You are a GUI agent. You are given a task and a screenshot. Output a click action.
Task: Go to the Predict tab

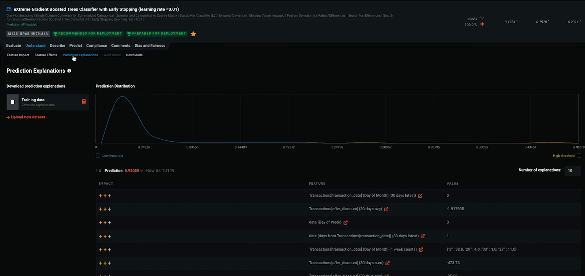(x=76, y=46)
